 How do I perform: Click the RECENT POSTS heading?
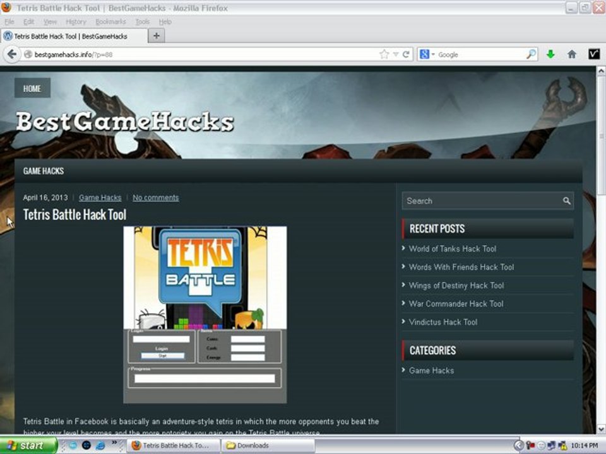tap(437, 228)
